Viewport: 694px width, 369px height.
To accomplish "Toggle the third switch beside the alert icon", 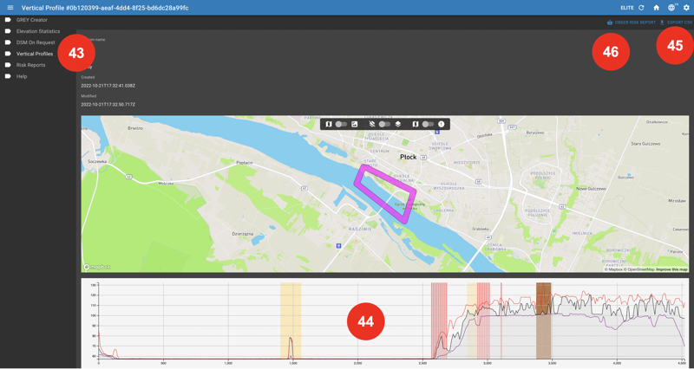I will (428, 125).
